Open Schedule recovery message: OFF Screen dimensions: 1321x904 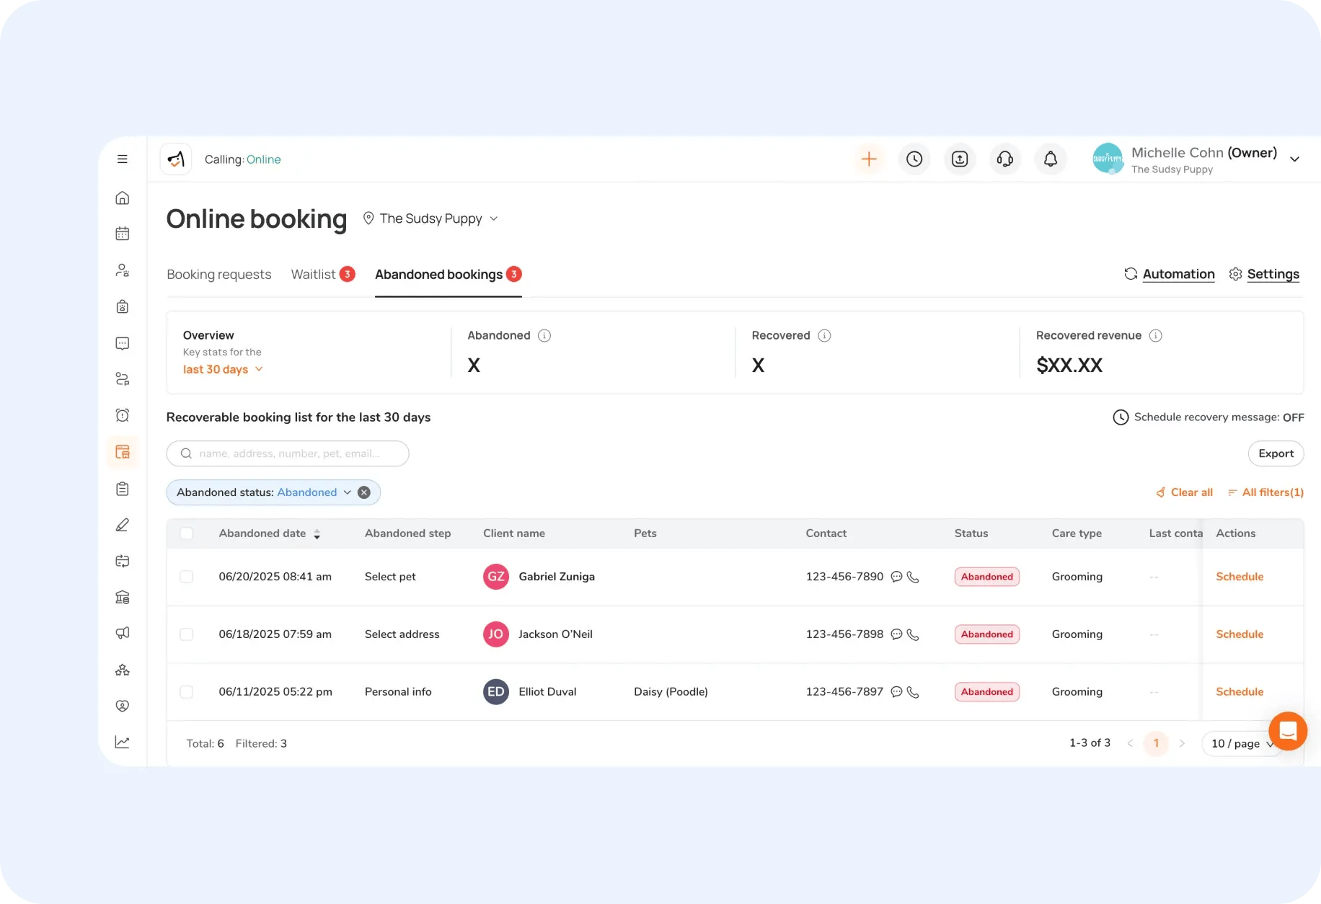(1209, 417)
